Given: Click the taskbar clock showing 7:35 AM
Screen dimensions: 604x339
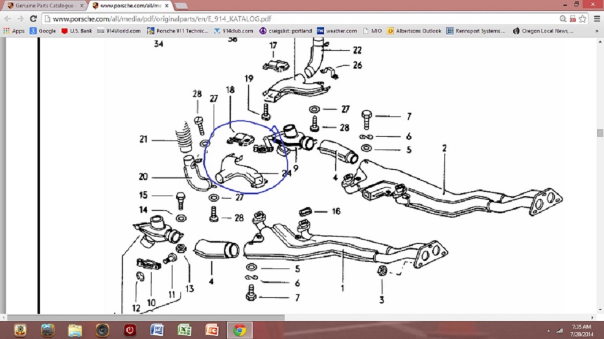Looking at the screenshot, I should coord(581,330).
